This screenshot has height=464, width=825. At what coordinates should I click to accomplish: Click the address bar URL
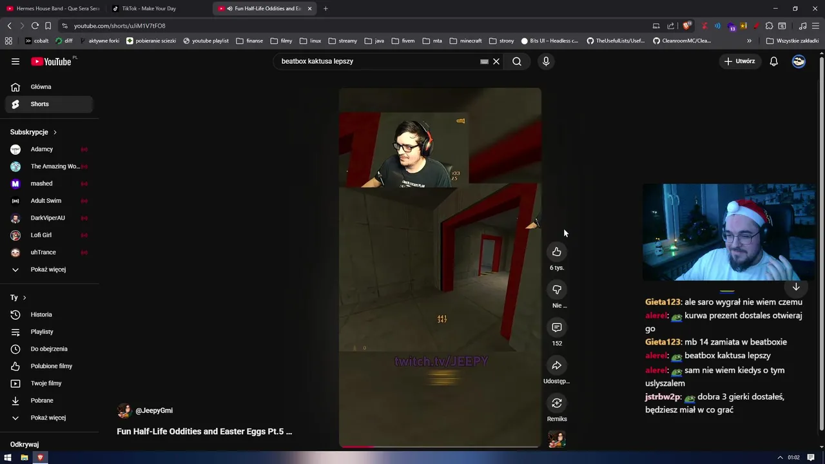[x=120, y=26]
